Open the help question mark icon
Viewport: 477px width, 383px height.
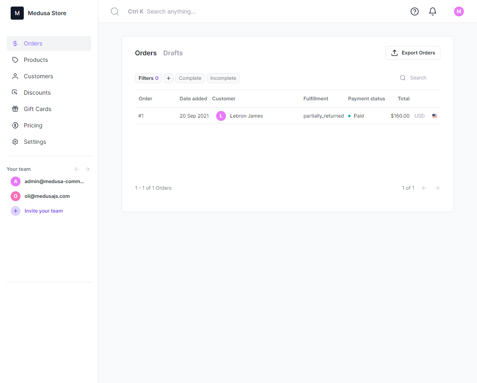[415, 11]
